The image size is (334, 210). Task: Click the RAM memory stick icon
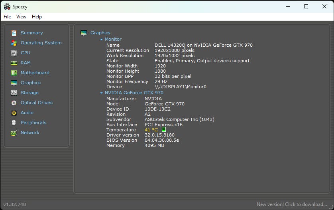point(14,63)
